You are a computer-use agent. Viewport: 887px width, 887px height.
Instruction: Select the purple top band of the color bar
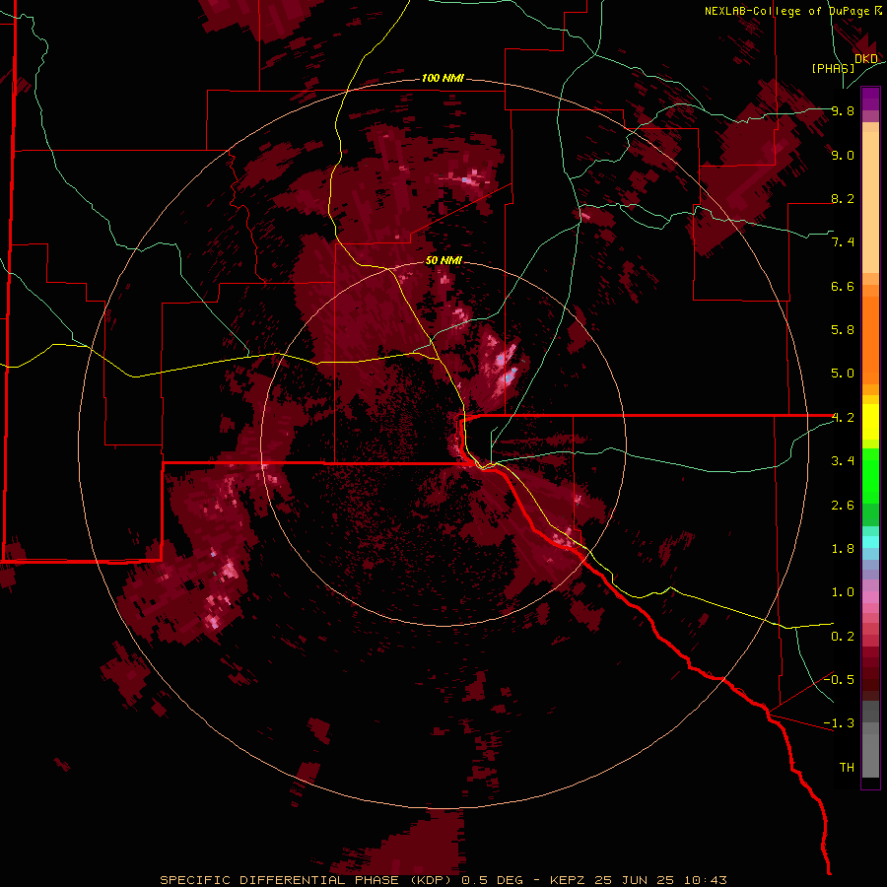coord(870,99)
